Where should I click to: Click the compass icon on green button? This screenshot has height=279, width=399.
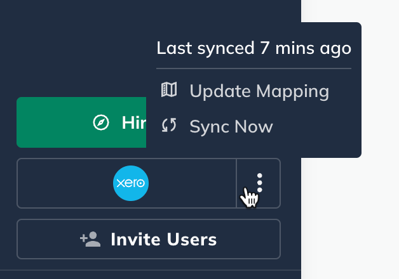coord(101,122)
